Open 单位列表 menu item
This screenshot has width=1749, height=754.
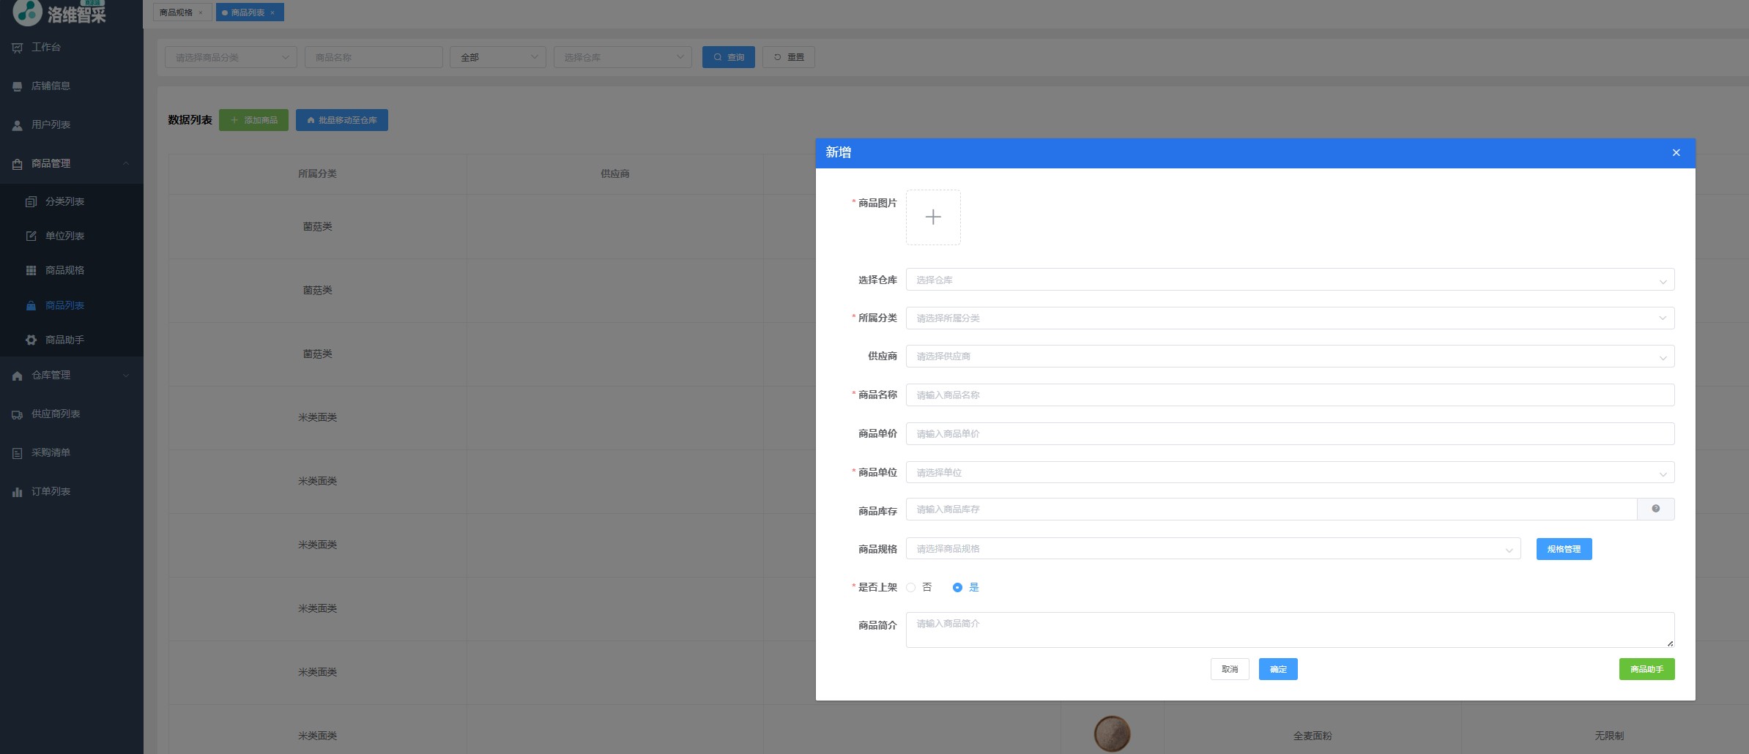pos(72,236)
